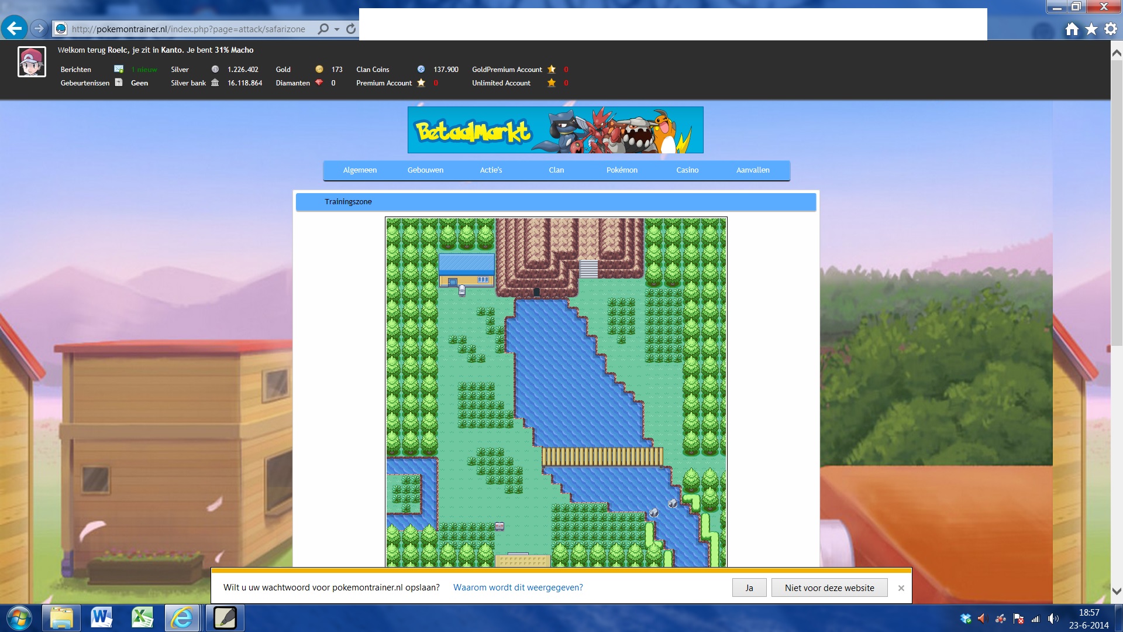Open File Explorer from the taskbar
Image resolution: width=1123 pixels, height=632 pixels.
tap(61, 618)
